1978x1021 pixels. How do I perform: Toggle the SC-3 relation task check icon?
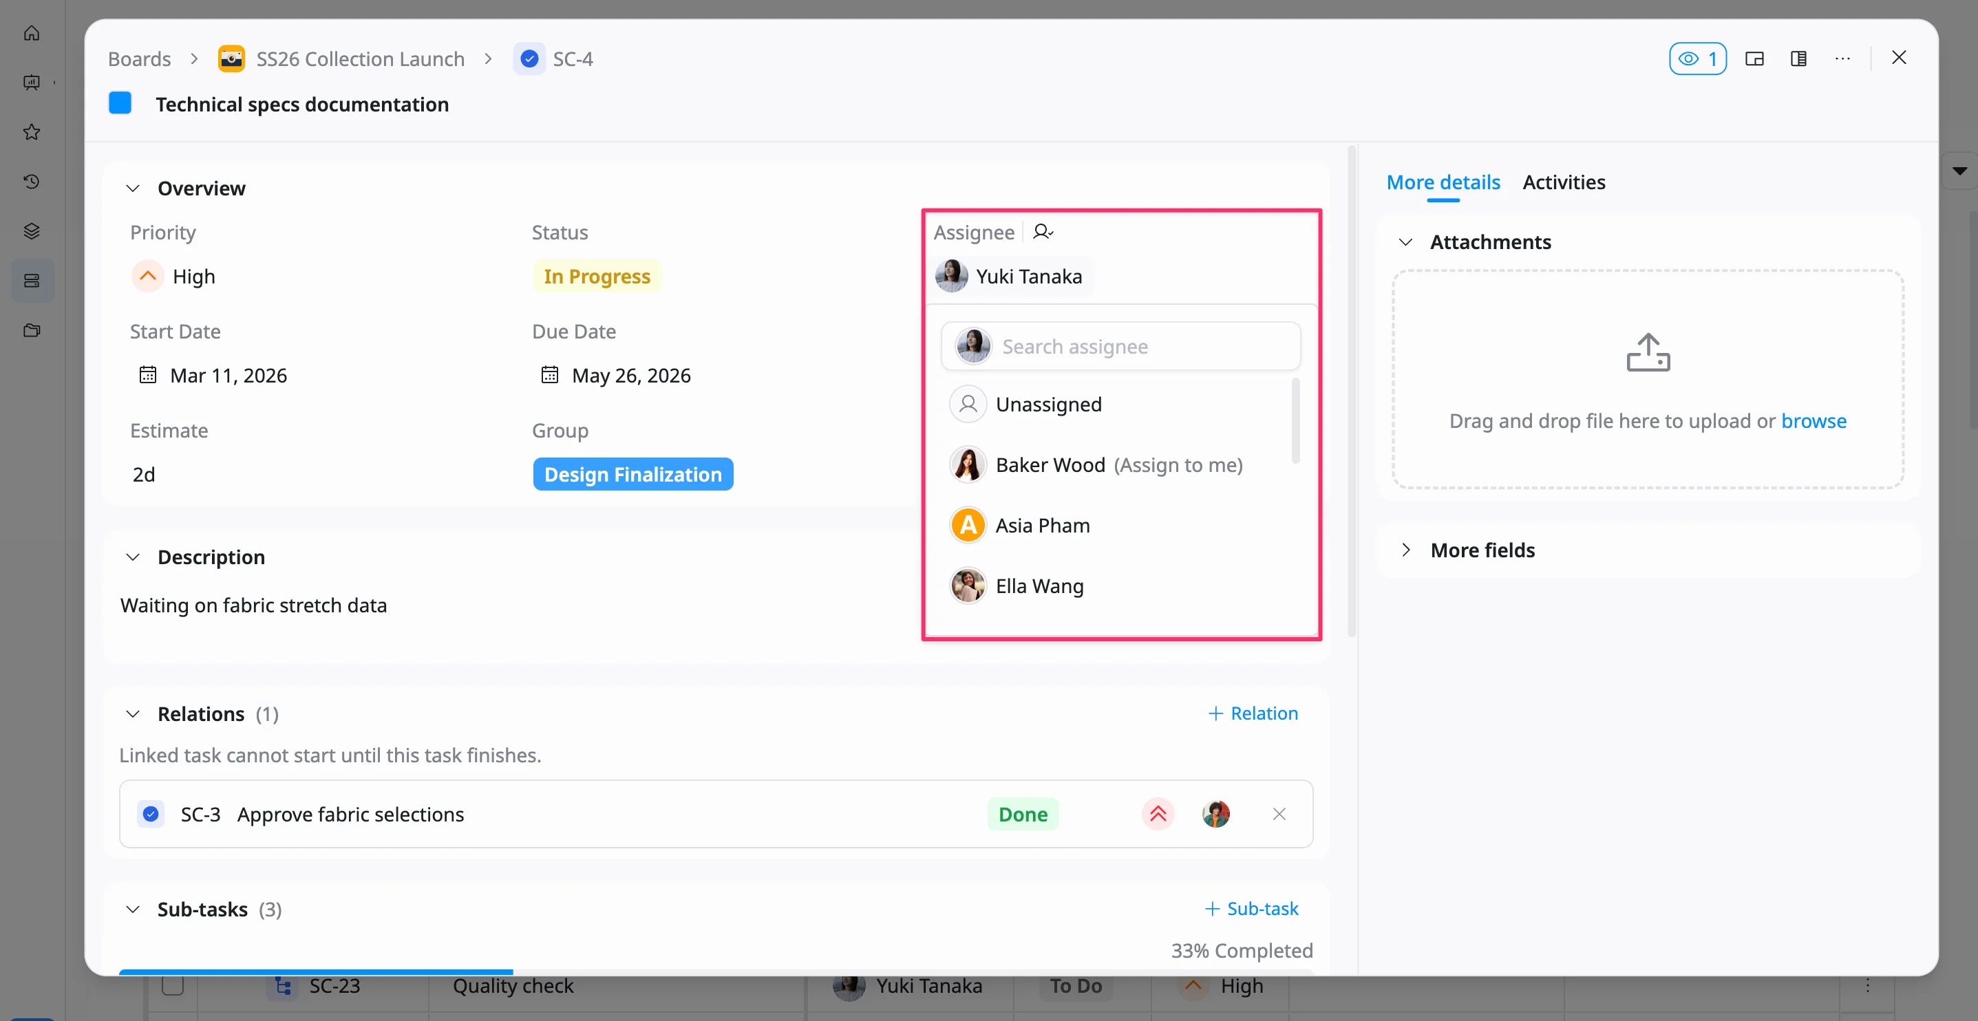click(151, 814)
